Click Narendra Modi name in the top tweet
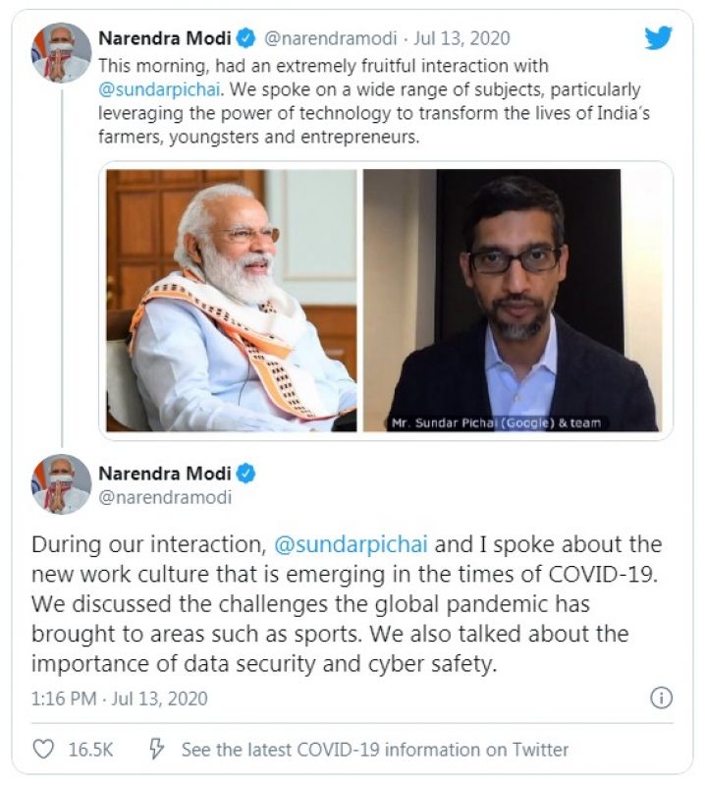Screen dimensions: 705x786 165,39
